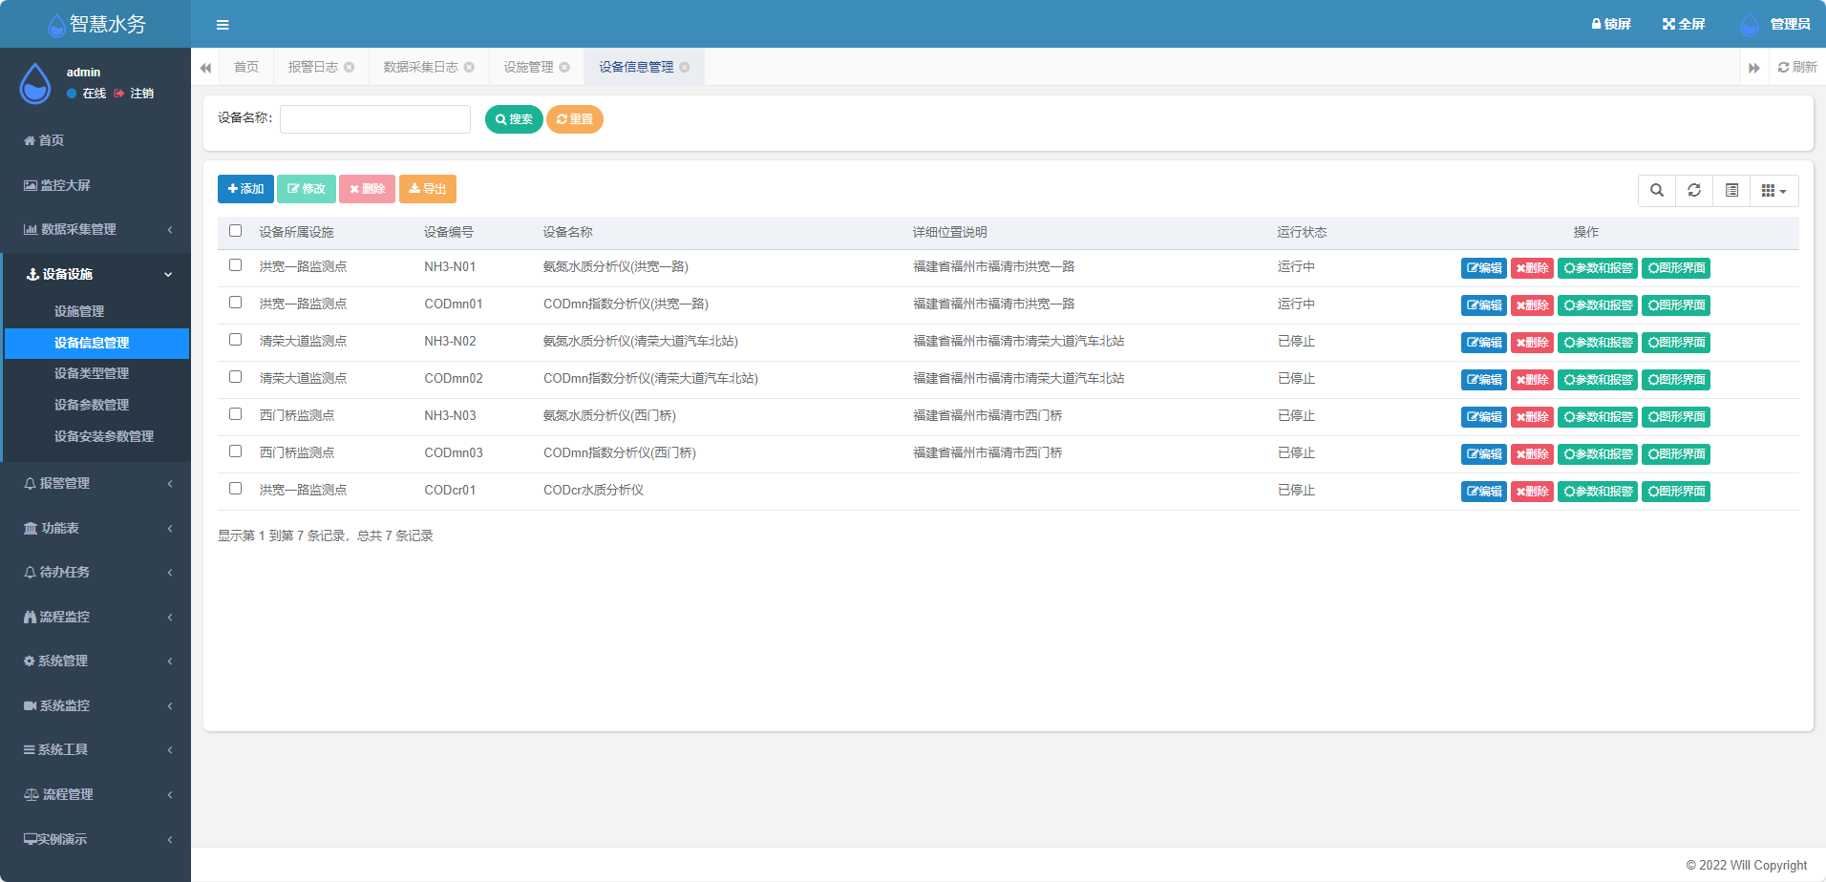Image resolution: width=1826 pixels, height=882 pixels.
Task: Click the 导出 export button
Action: [428, 189]
